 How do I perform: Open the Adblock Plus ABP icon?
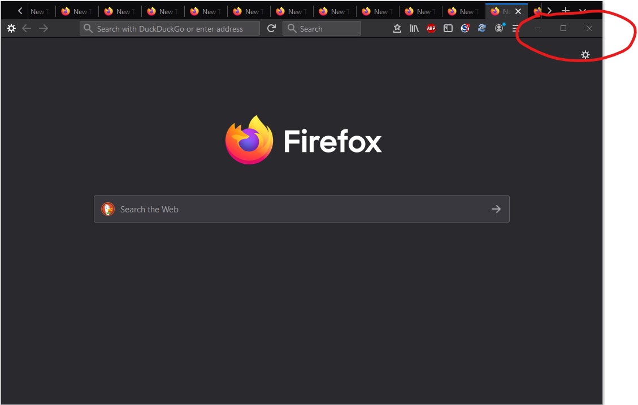431,28
